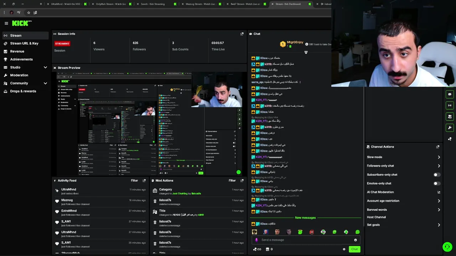Click ExtraMhnd followed the channel entry
The image size is (456, 256).
100,213
